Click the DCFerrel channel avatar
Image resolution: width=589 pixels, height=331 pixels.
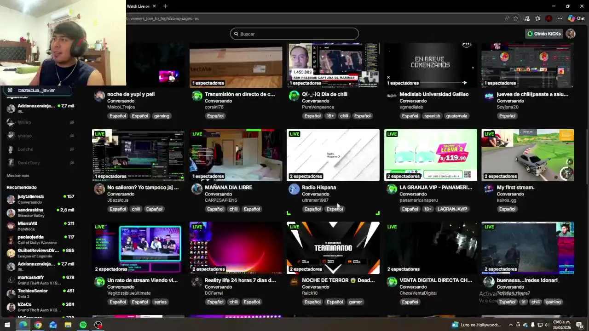coord(197,282)
